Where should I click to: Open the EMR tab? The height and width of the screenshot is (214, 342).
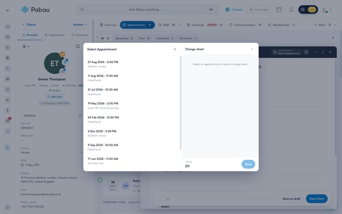point(167,25)
